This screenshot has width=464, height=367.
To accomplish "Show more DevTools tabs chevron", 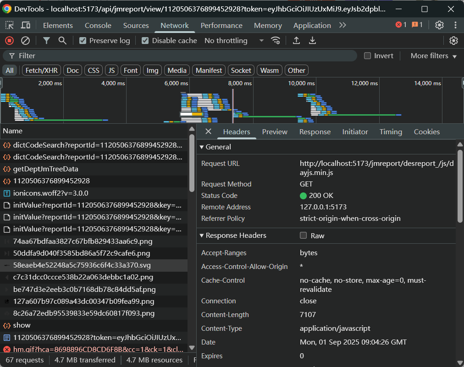I will (342, 25).
